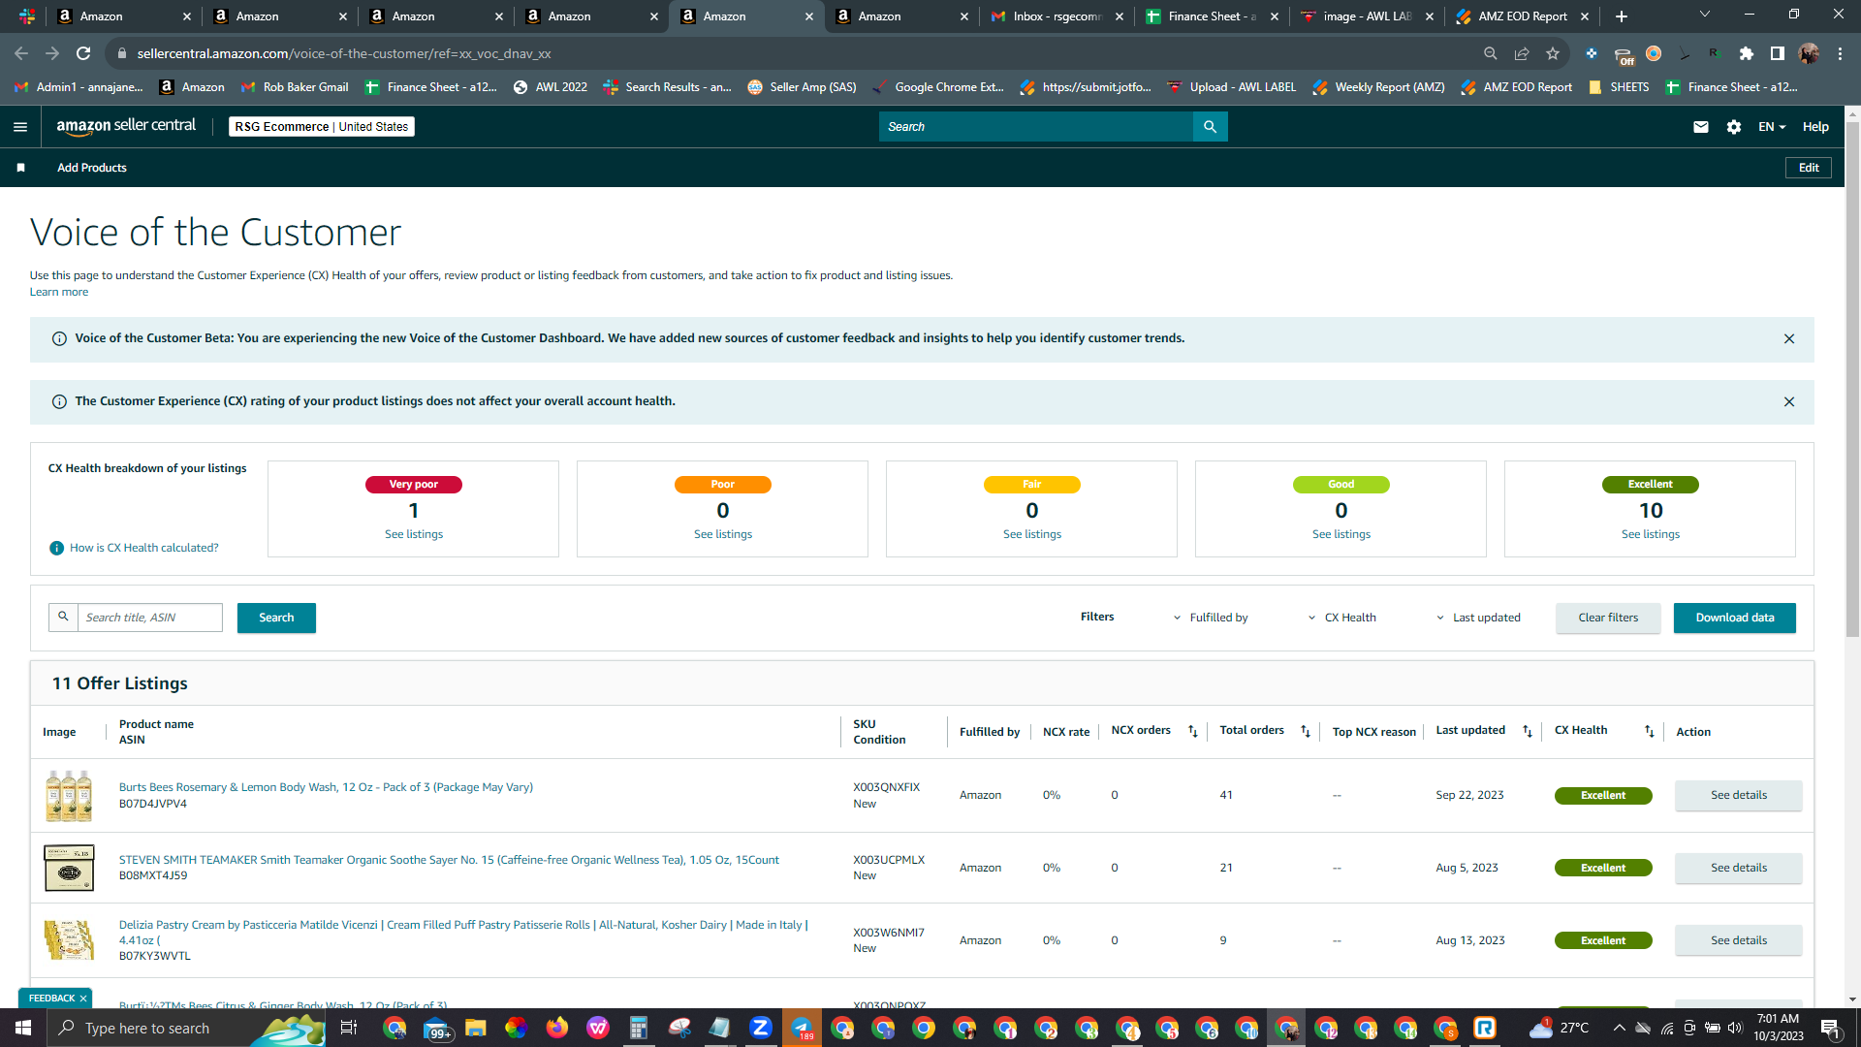Screen dimensions: 1861x1047
Task: Click the Edit button in the header bar
Action: [1809, 168]
